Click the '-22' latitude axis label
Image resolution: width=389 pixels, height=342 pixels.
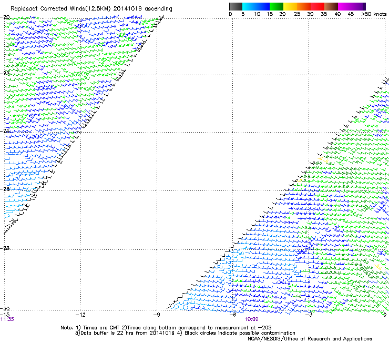click(5, 74)
